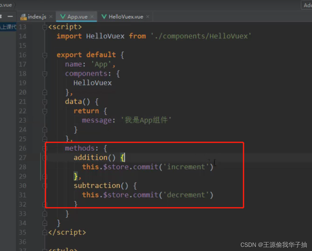312x251 pixels.
Task: Select the App.vue editor tab
Action: coord(77,17)
